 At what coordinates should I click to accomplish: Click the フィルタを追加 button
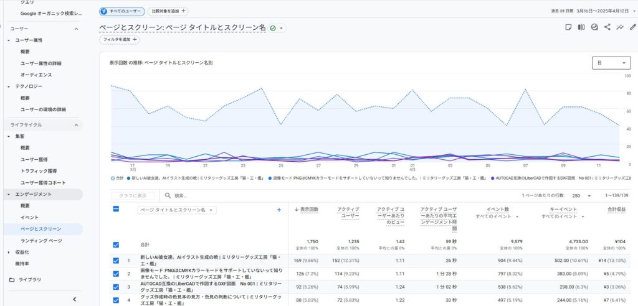point(119,40)
